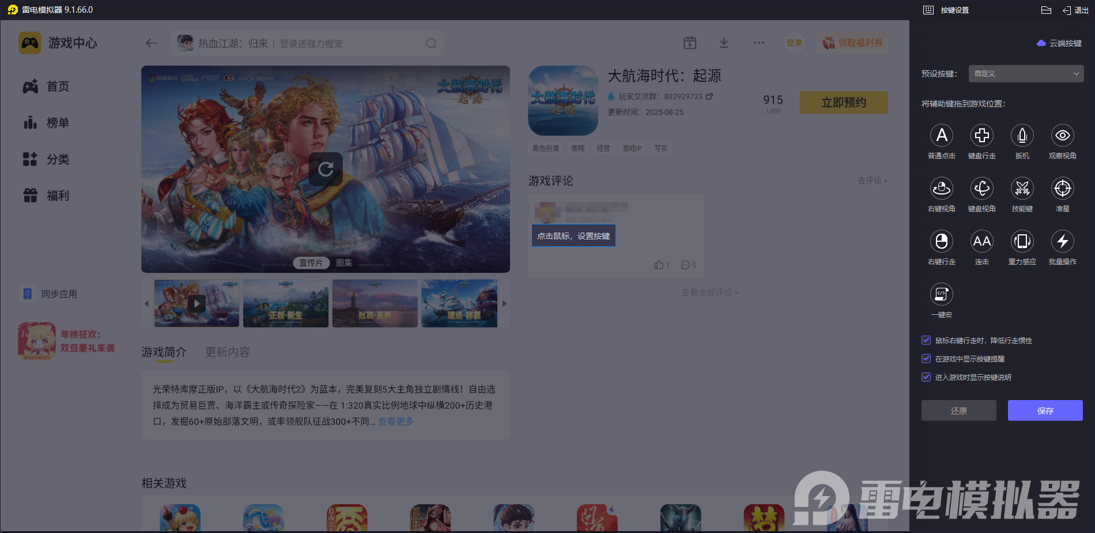Open 福利 benefits in sidebar
Image resolution: width=1095 pixels, height=533 pixels.
(x=46, y=196)
